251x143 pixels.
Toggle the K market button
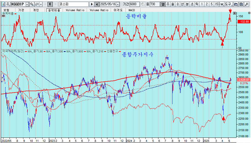(x=50, y=4)
